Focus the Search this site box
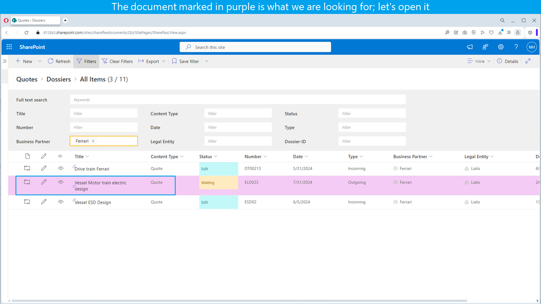 tap(255, 47)
